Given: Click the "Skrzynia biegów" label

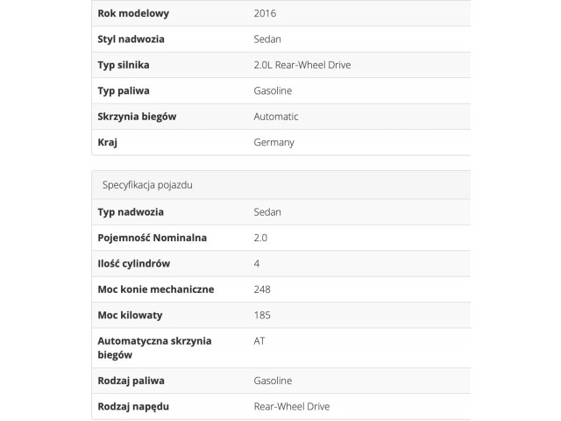Looking at the screenshot, I should click(138, 117).
